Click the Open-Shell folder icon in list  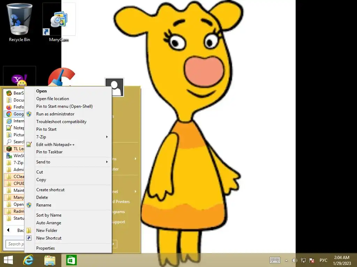pyautogui.click(x=9, y=204)
